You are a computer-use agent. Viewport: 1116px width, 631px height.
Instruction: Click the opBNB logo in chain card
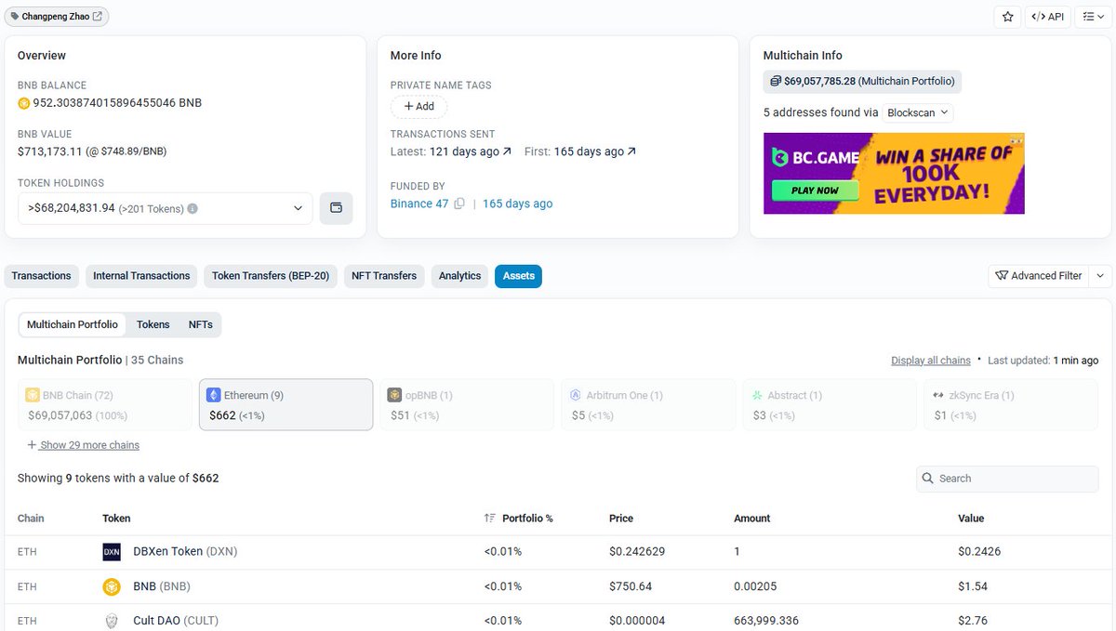[394, 395]
